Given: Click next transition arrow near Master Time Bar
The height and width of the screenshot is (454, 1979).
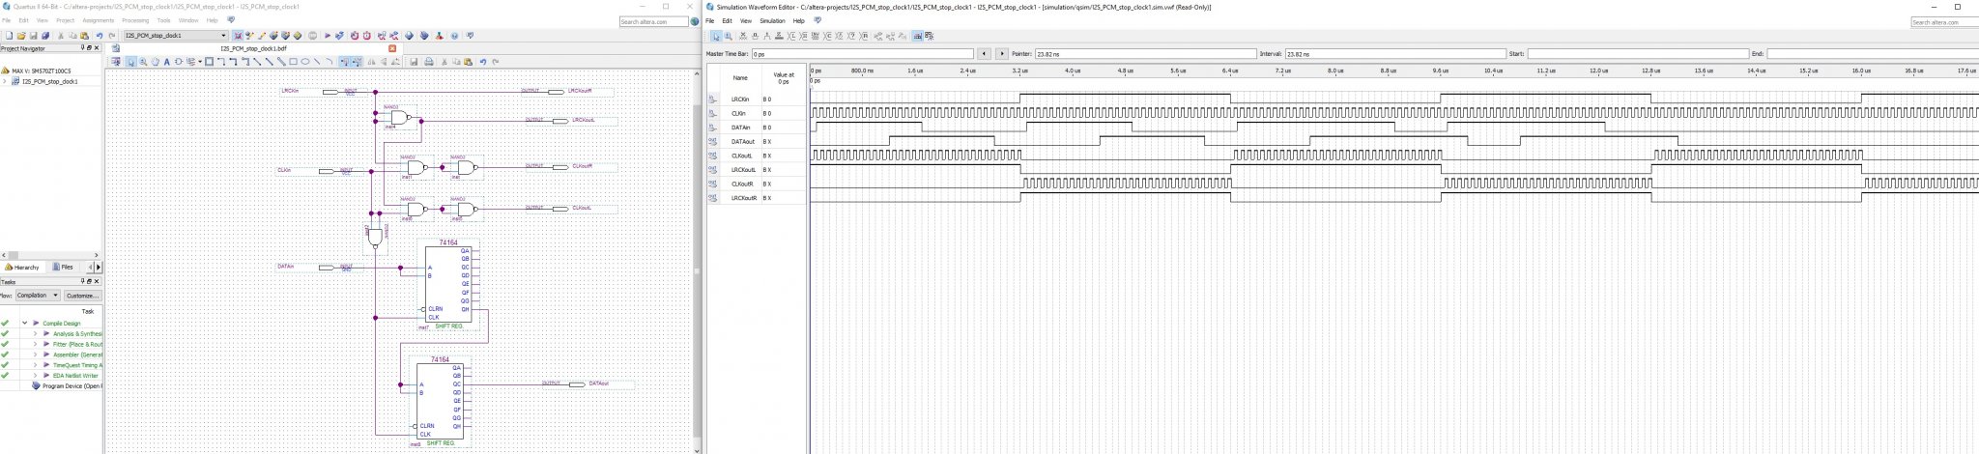Looking at the screenshot, I should point(1001,54).
